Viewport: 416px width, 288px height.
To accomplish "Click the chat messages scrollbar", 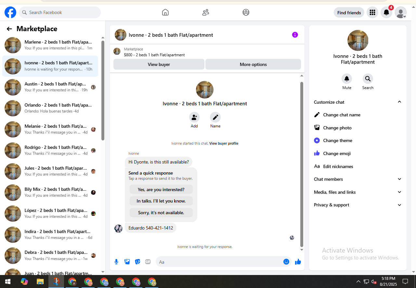I will (x=302, y=164).
